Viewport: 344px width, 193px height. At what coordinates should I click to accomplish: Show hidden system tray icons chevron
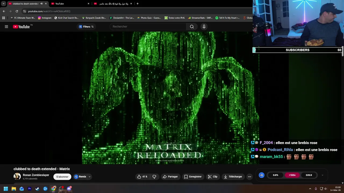[x=310, y=189]
